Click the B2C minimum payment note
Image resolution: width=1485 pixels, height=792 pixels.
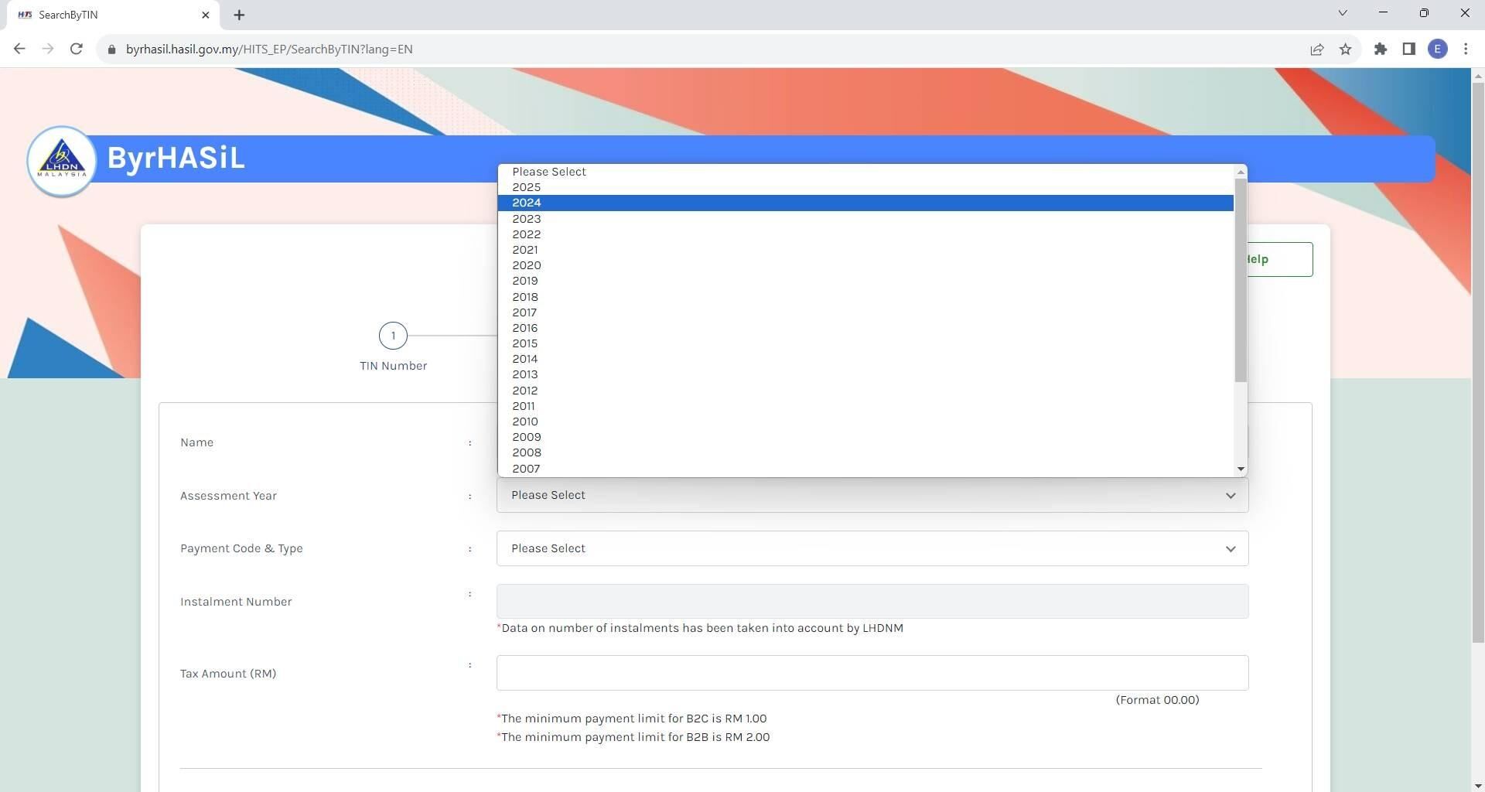coord(632,719)
